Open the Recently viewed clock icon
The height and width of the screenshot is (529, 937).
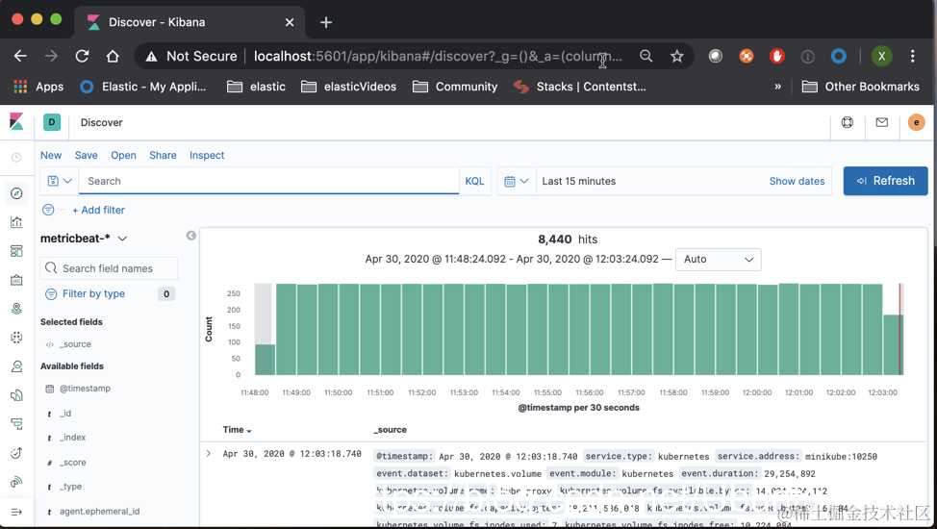click(x=16, y=157)
